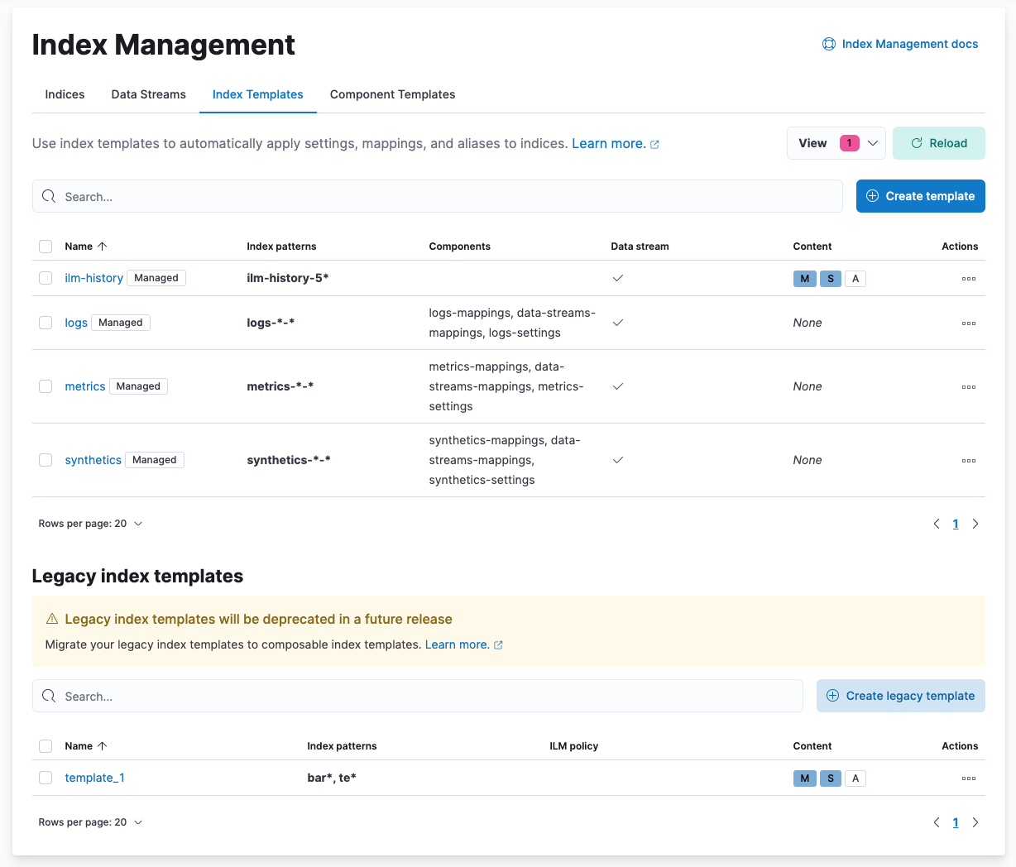
Task: Click the data stream checkmark for logs
Action: 617,323
